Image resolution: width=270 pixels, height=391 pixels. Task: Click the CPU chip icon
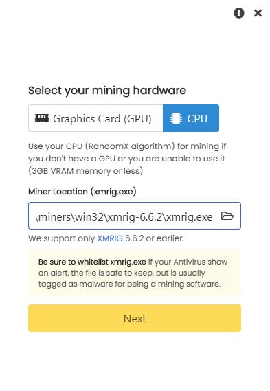pyautogui.click(x=176, y=118)
